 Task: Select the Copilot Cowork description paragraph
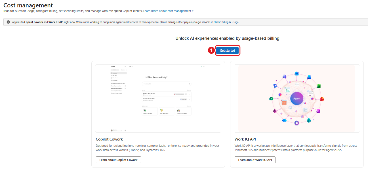point(158,148)
